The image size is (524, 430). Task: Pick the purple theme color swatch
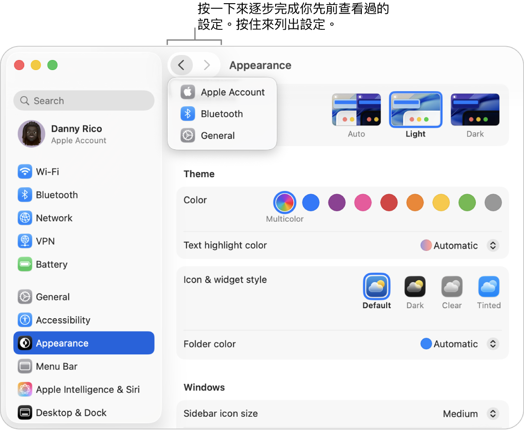(x=337, y=202)
